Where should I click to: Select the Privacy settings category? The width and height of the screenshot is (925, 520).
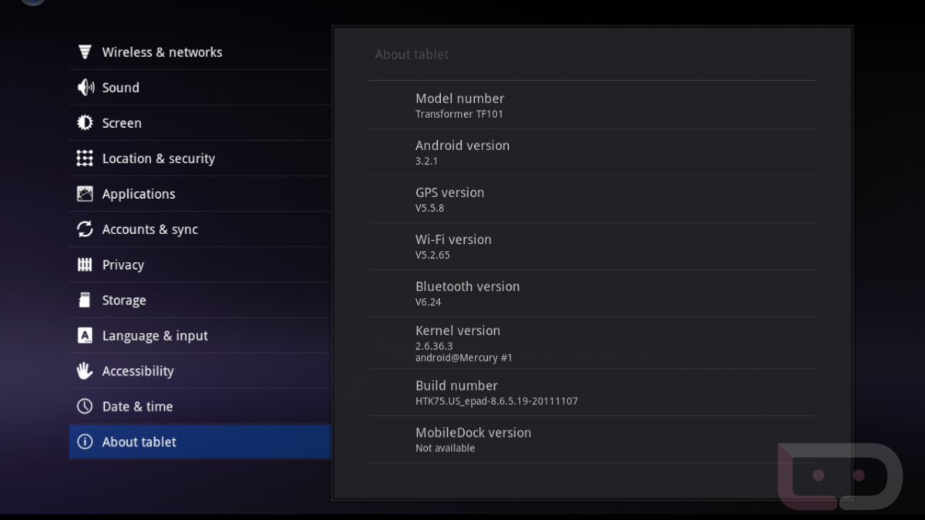click(123, 265)
